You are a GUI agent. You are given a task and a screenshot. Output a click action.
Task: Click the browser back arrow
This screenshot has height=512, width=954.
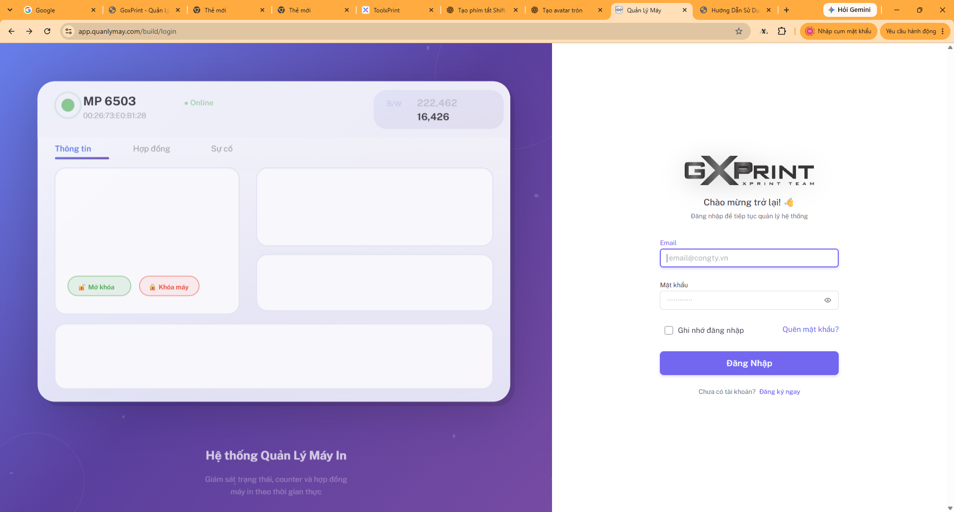[x=11, y=31]
